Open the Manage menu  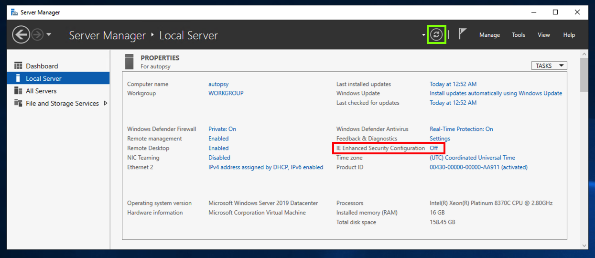pos(489,35)
